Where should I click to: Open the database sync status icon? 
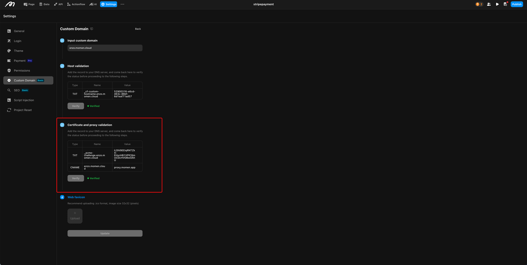pyautogui.click(x=505, y=4)
